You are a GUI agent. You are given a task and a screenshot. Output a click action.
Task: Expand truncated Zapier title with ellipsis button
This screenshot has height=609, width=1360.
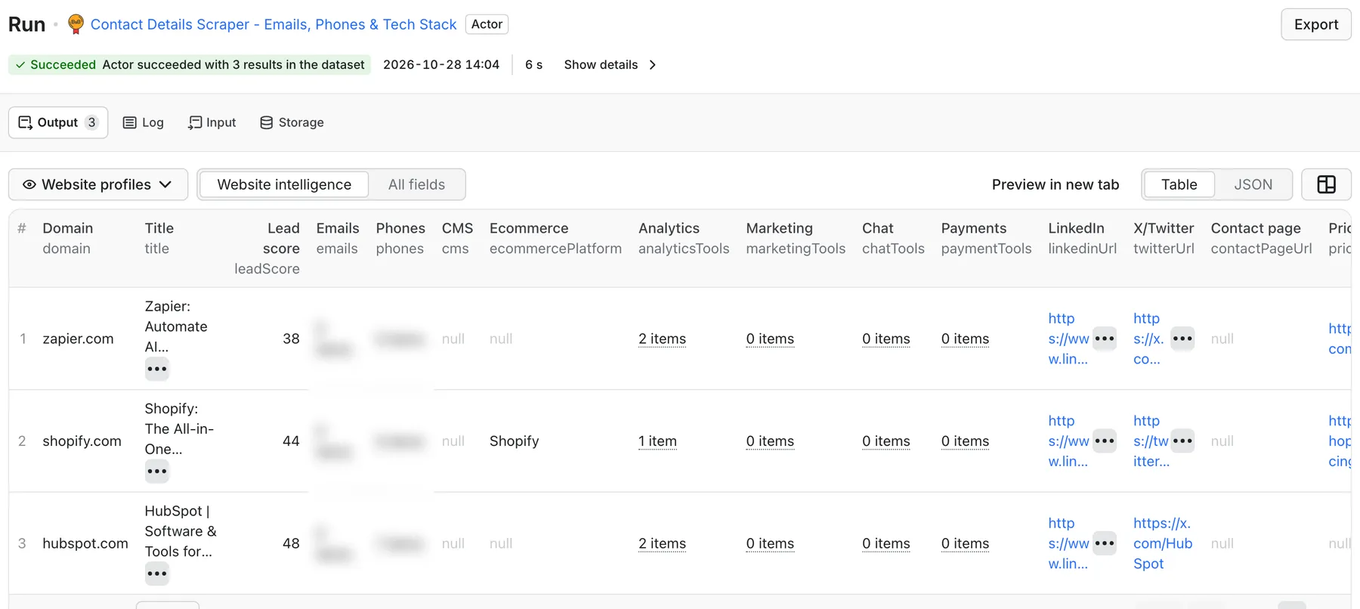(x=157, y=369)
